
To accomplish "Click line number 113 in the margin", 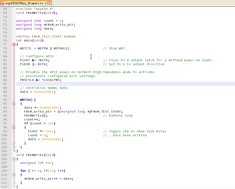I will tap(4, 187).
